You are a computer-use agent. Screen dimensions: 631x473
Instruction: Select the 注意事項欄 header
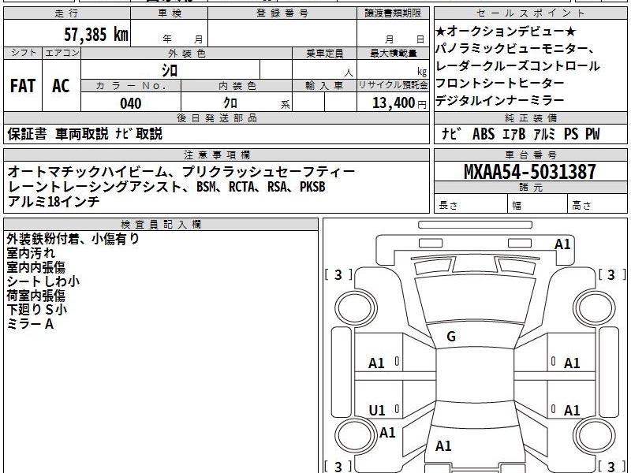tap(216, 155)
